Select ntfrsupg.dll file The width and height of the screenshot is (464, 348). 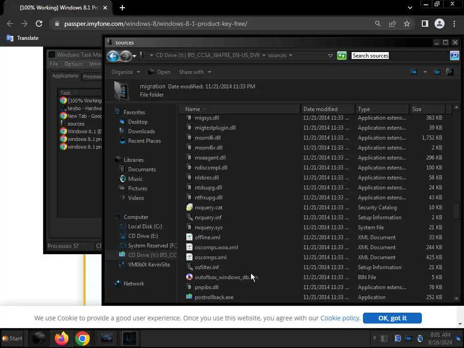coord(208,198)
